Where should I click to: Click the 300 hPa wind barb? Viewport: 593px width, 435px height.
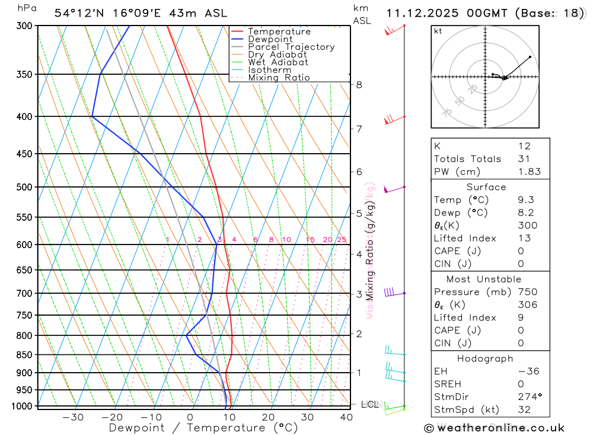[395, 30]
